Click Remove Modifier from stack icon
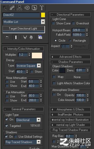 (x=31, y=37)
